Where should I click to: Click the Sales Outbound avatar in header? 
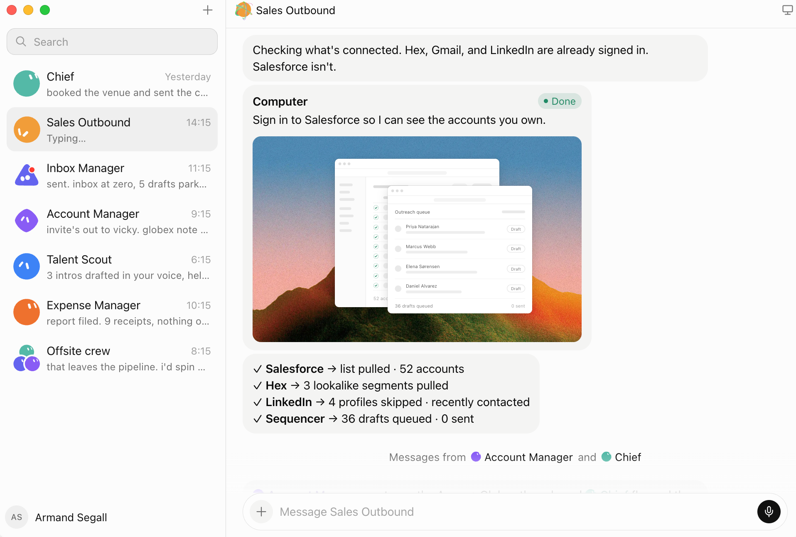(x=243, y=10)
